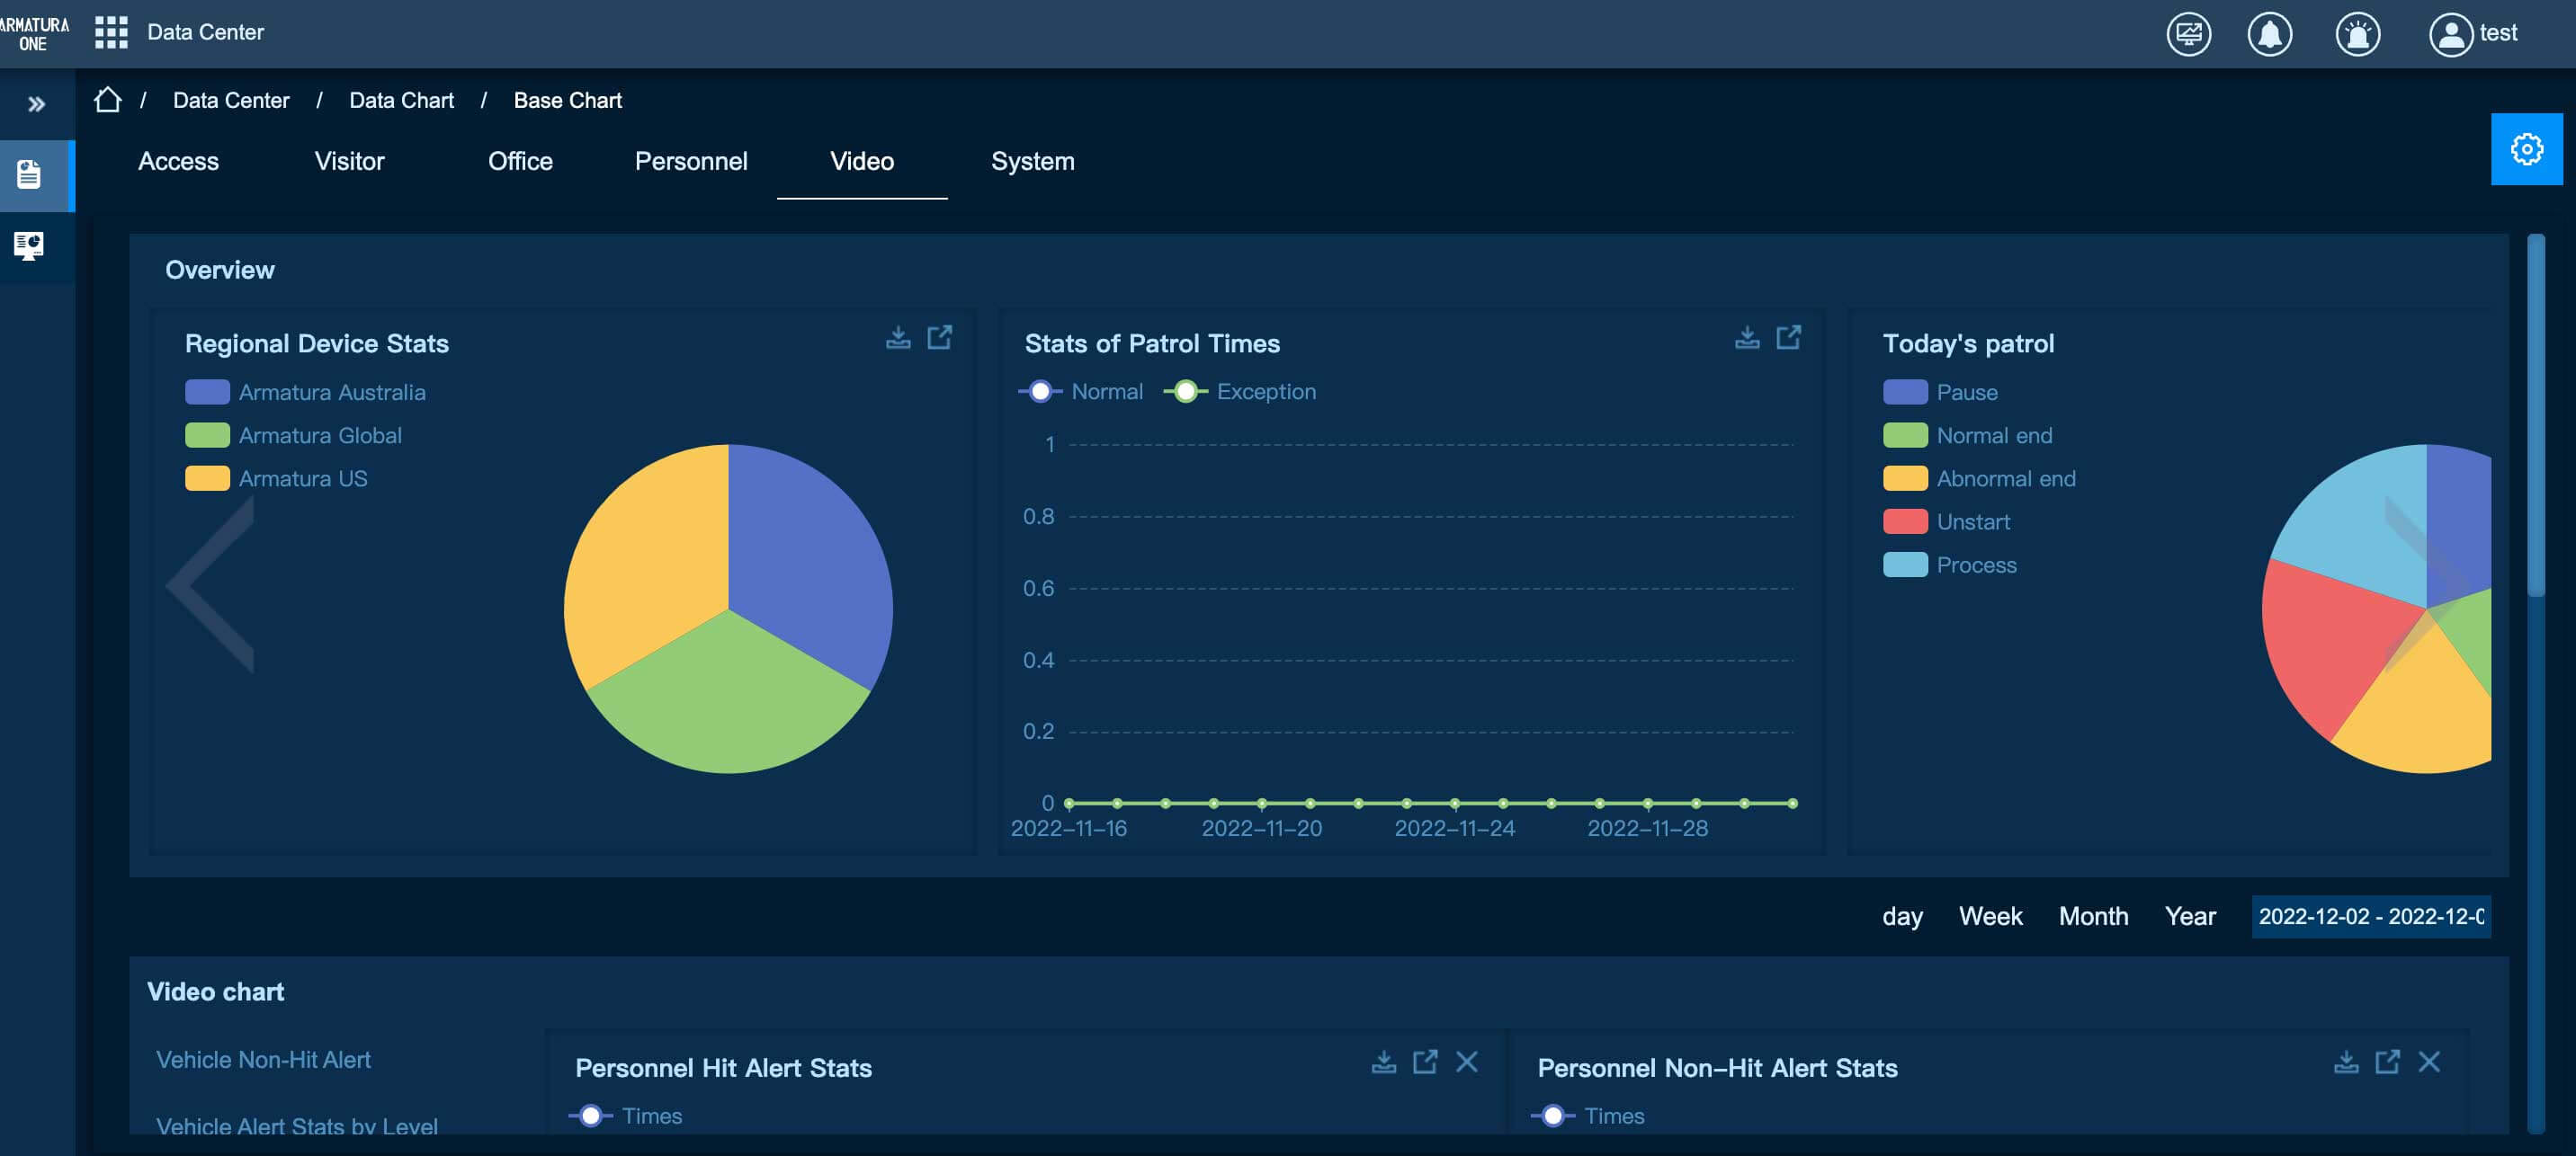Close the Personnel Hit Alert Stats panel
The image size is (2576, 1156).
[x=1466, y=1063]
